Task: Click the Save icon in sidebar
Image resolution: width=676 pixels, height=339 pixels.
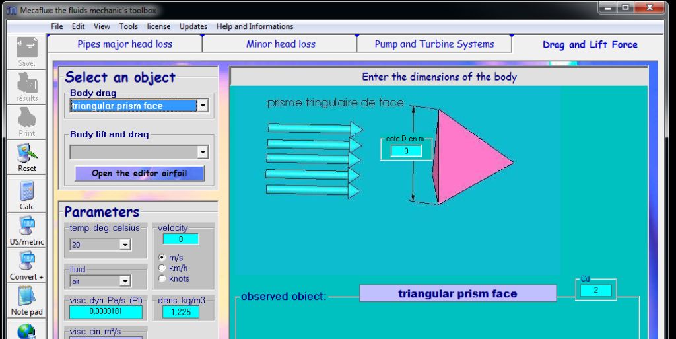Action: point(27,48)
